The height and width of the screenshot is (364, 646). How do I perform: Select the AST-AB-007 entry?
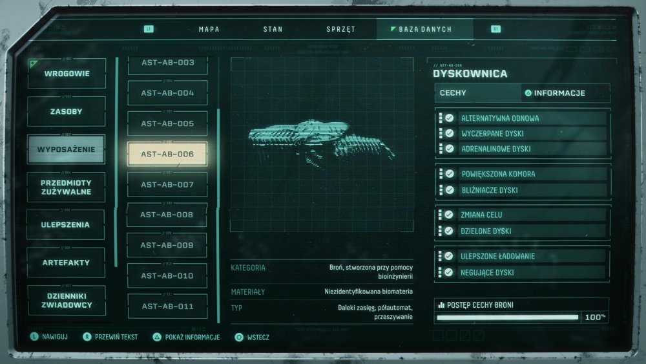tap(167, 185)
